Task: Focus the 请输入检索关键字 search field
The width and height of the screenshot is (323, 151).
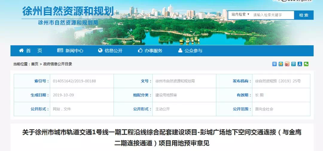Action: (273, 15)
